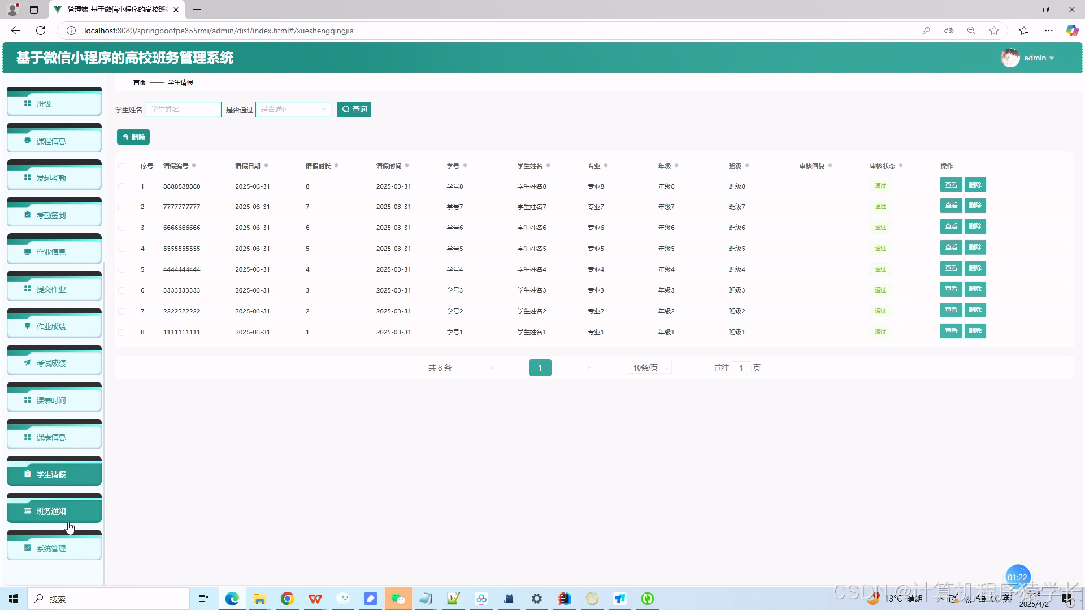
Task: Open WeChat from the taskbar
Action: click(x=398, y=599)
